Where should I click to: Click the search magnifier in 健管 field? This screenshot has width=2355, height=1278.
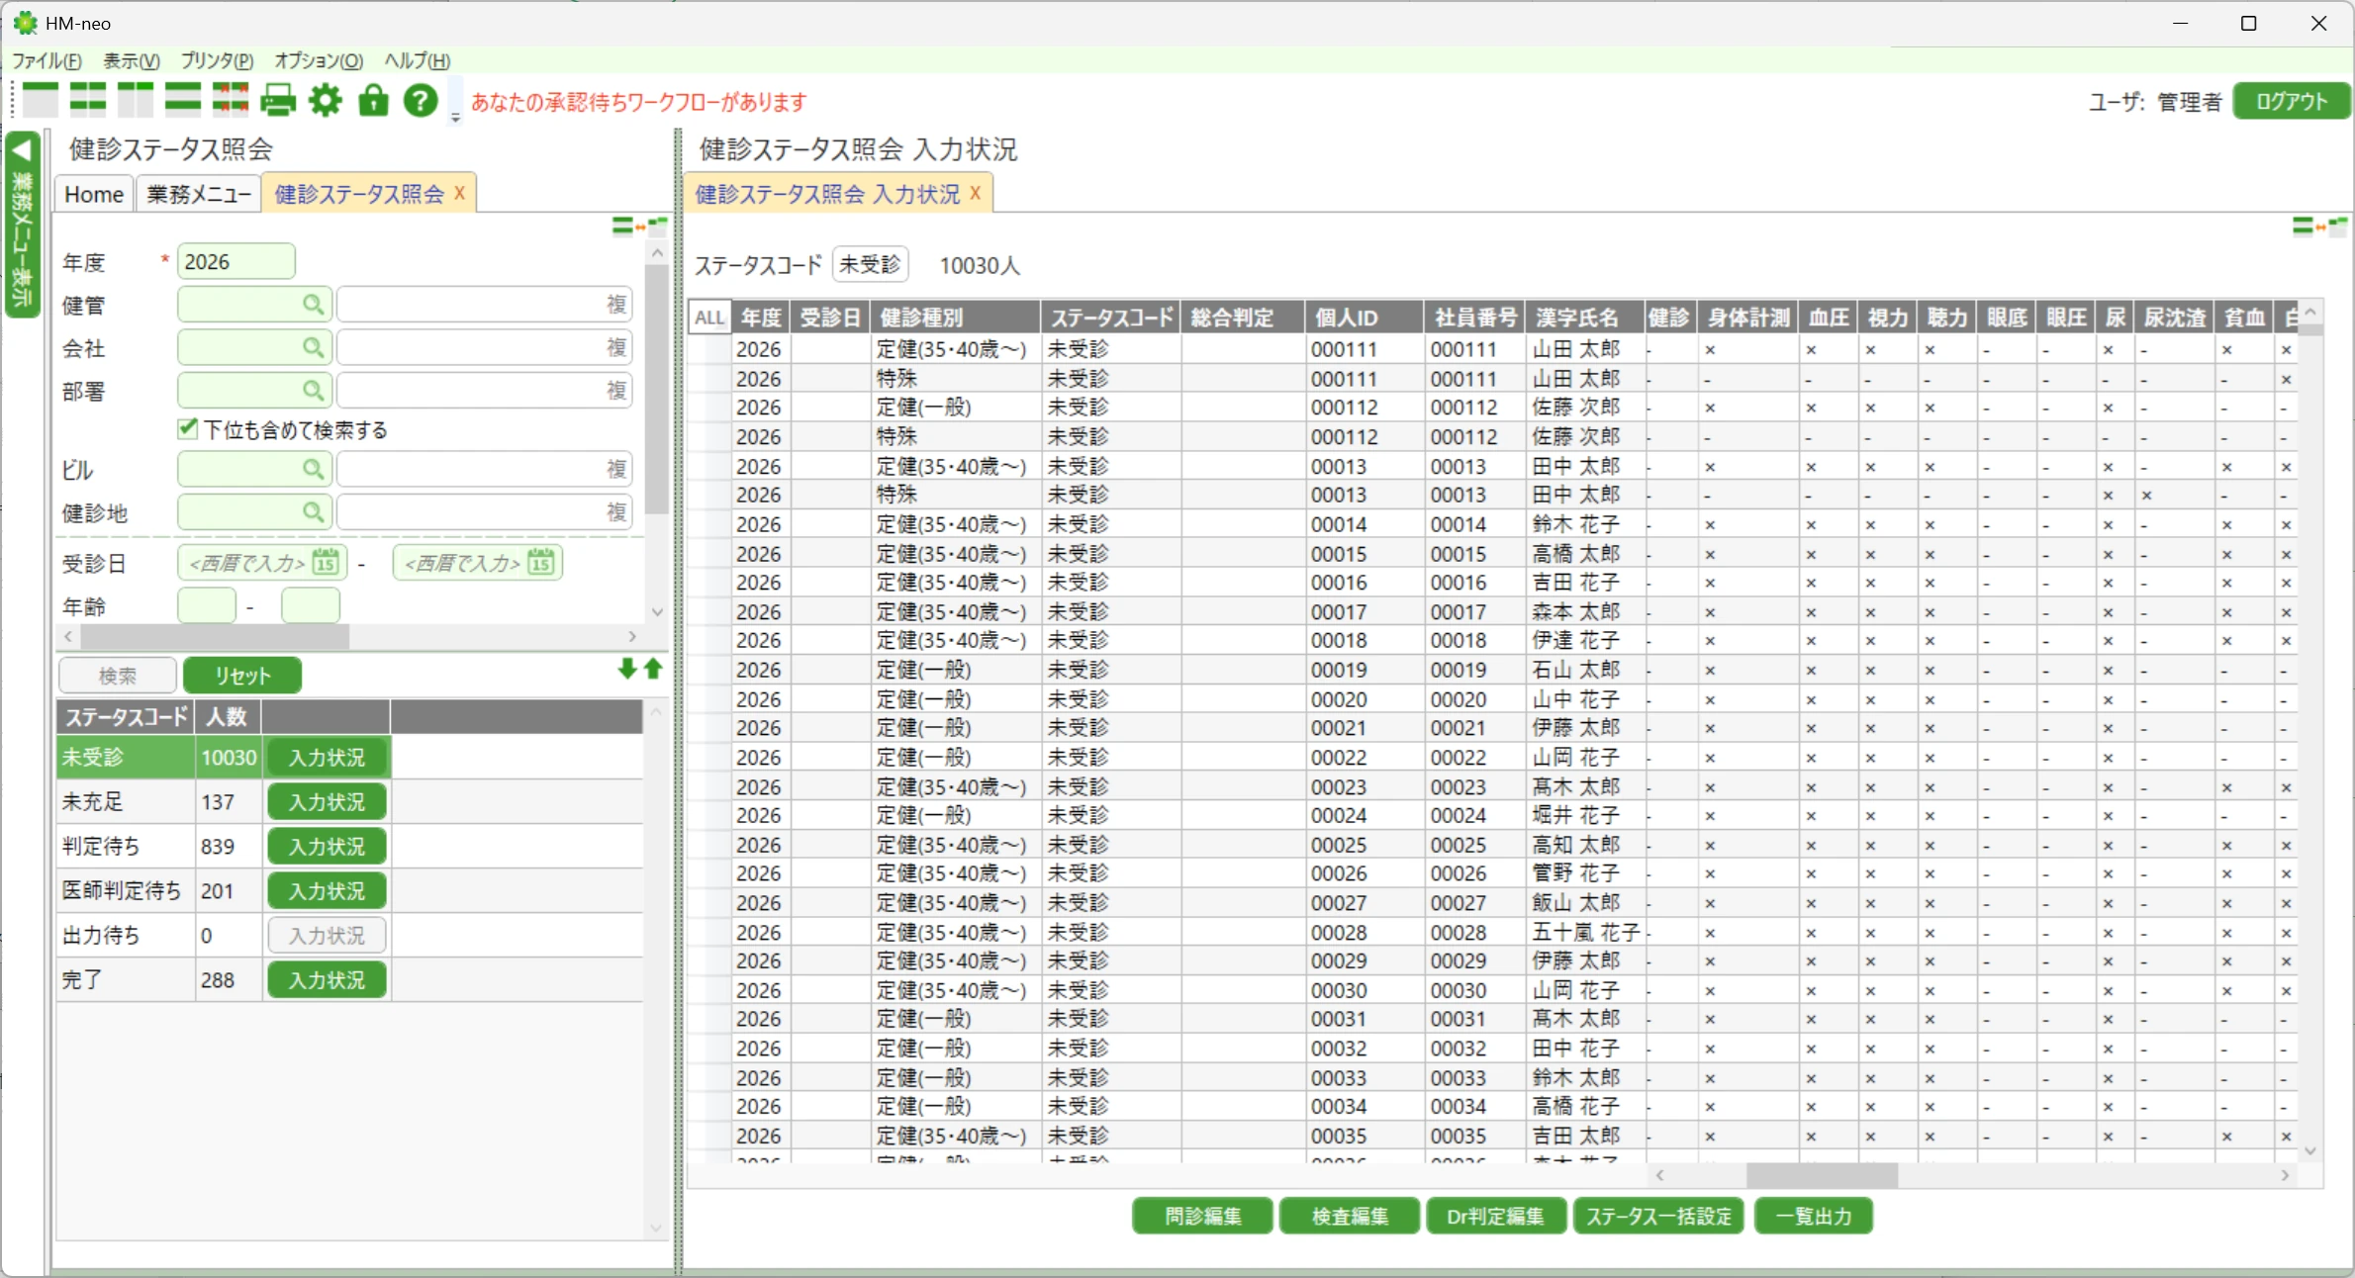pos(313,305)
